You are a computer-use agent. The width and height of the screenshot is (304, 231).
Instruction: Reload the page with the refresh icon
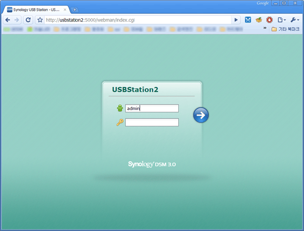[28, 20]
